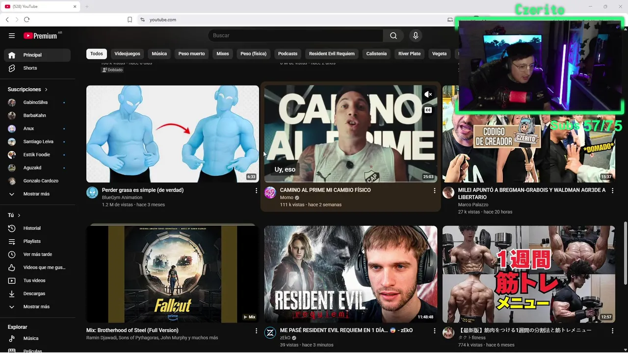Image resolution: width=628 pixels, height=353 pixels.
Task: Open zEkO channel avatar
Action: (270, 333)
